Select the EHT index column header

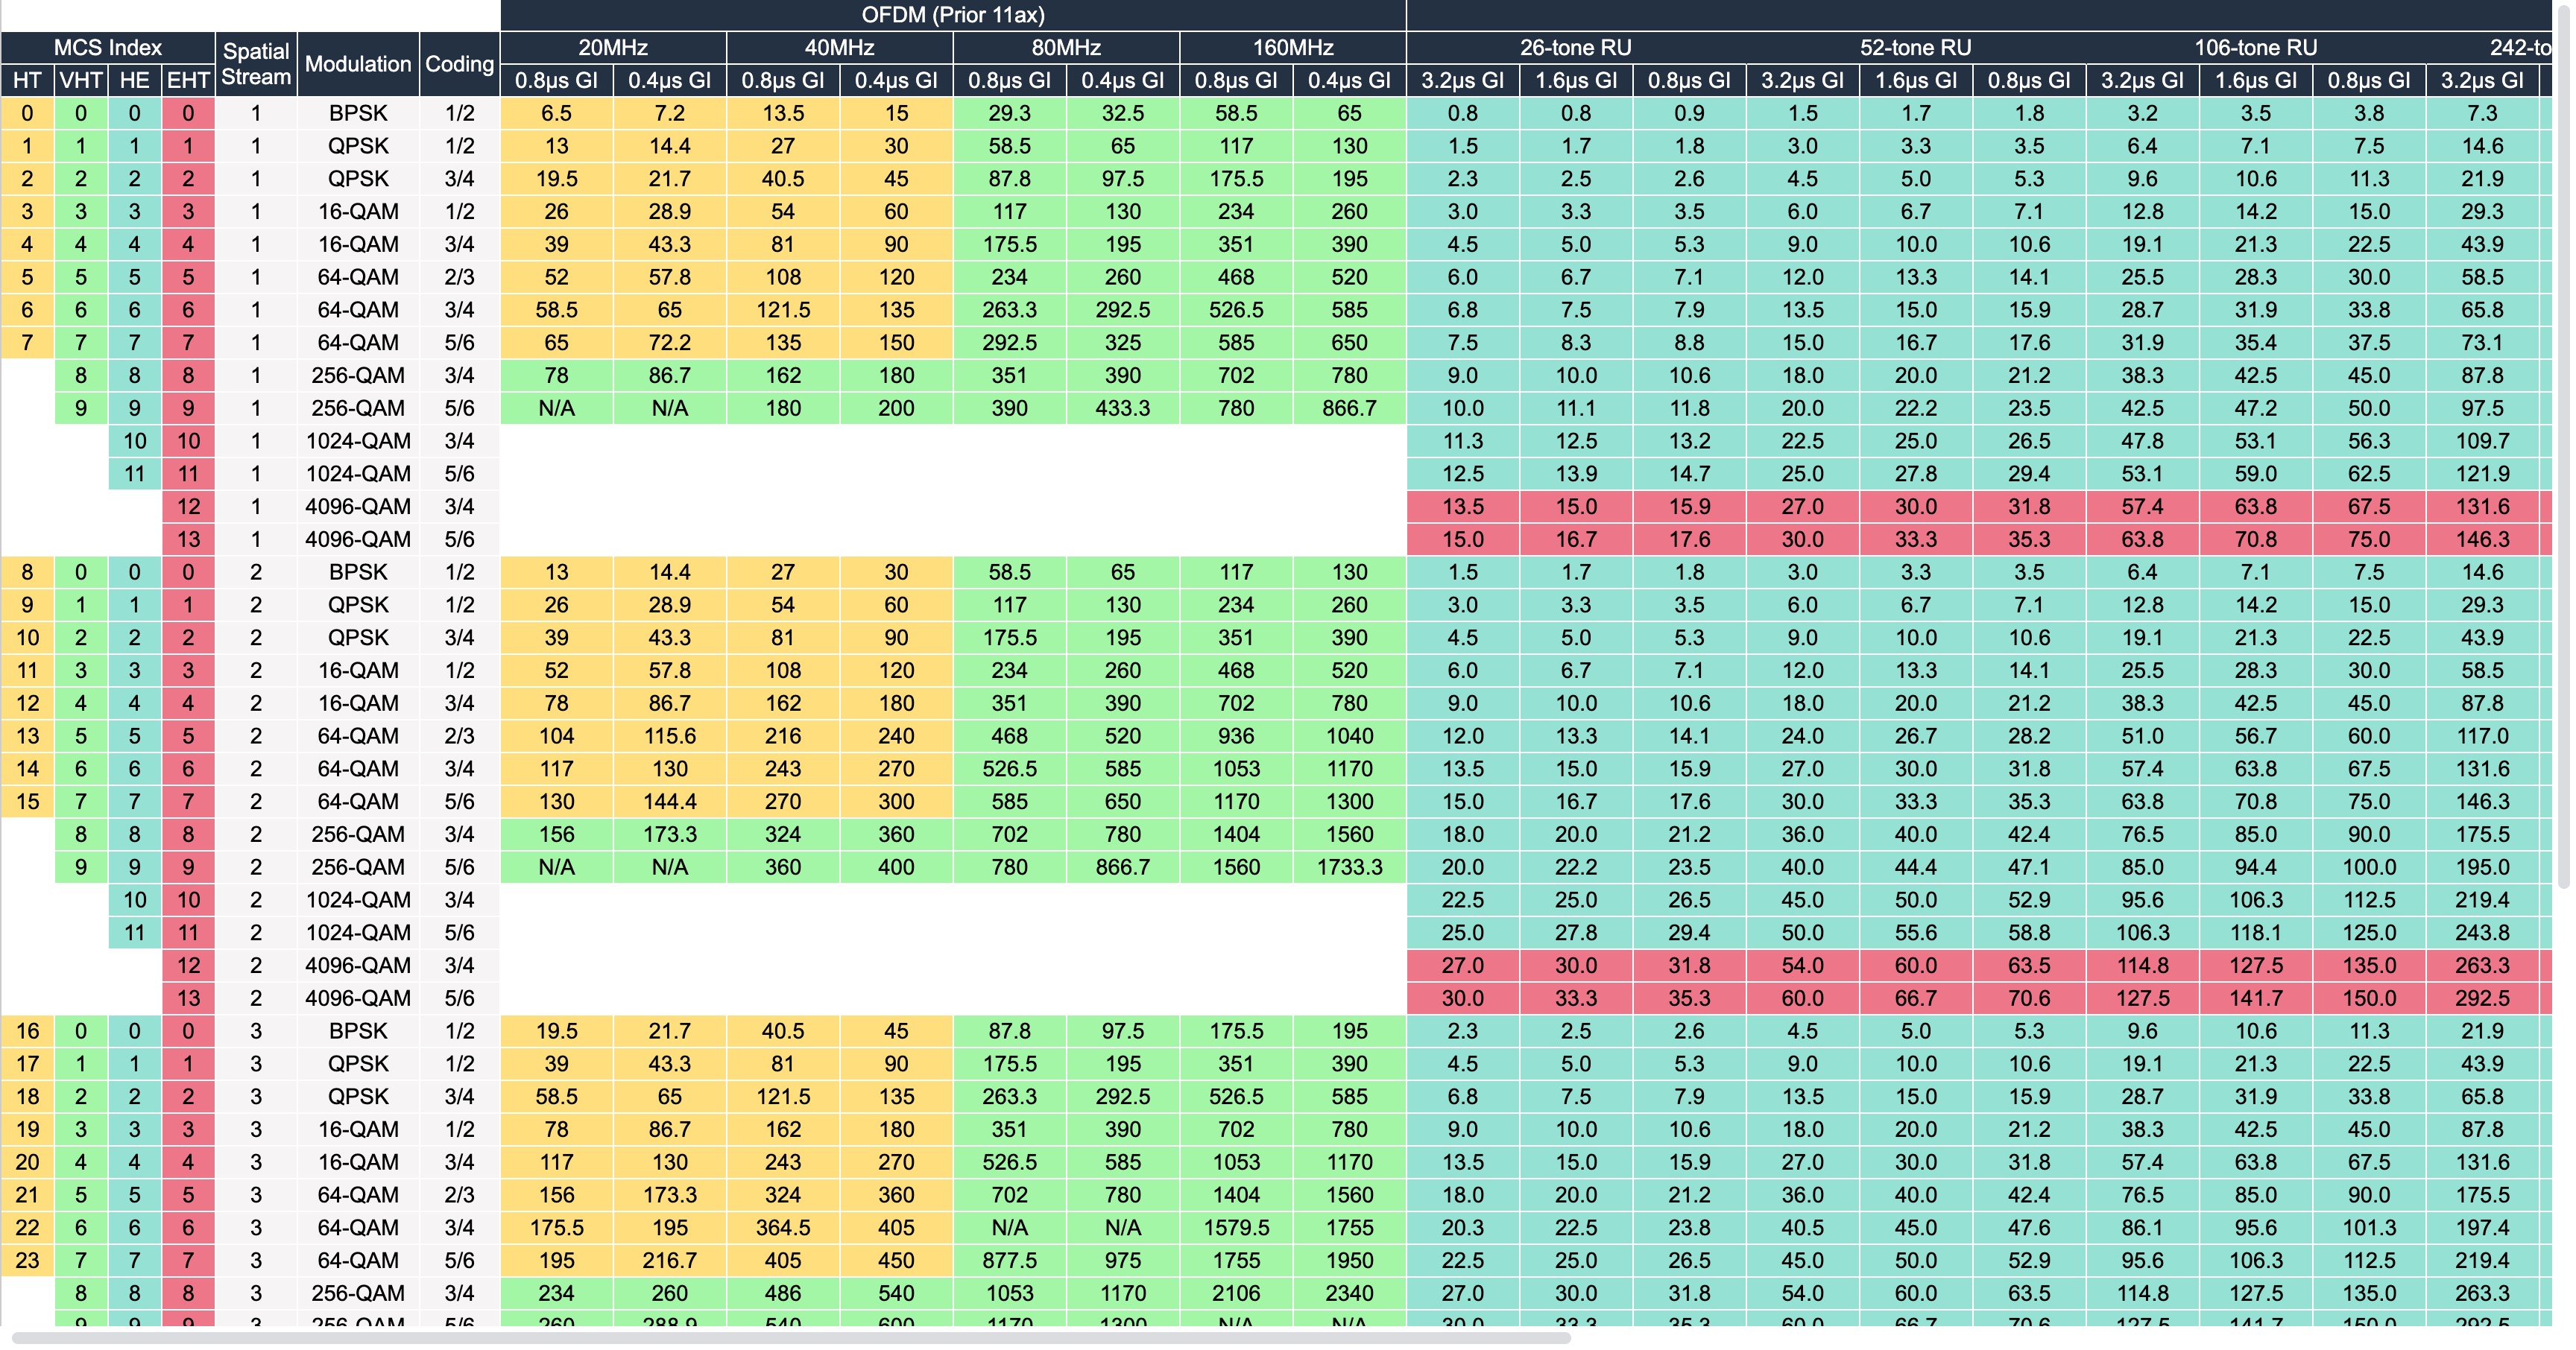click(188, 81)
